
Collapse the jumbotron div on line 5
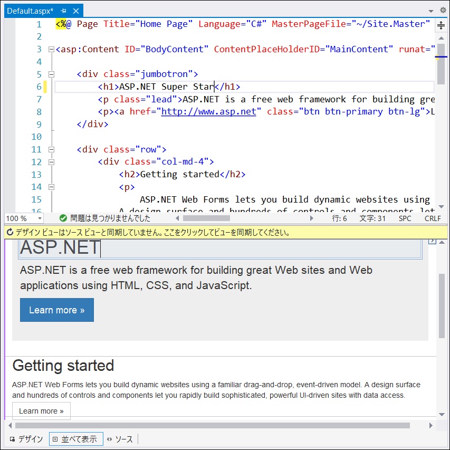coord(51,74)
